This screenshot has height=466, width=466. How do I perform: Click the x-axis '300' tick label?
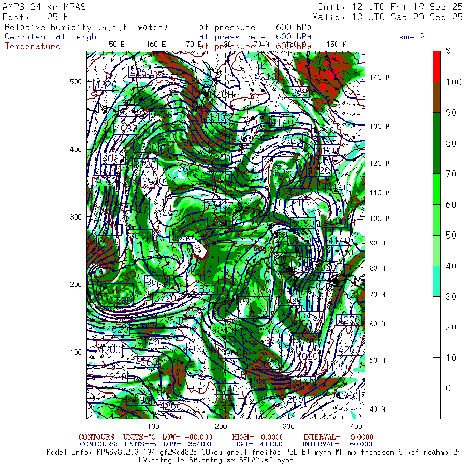pyautogui.click(x=288, y=426)
